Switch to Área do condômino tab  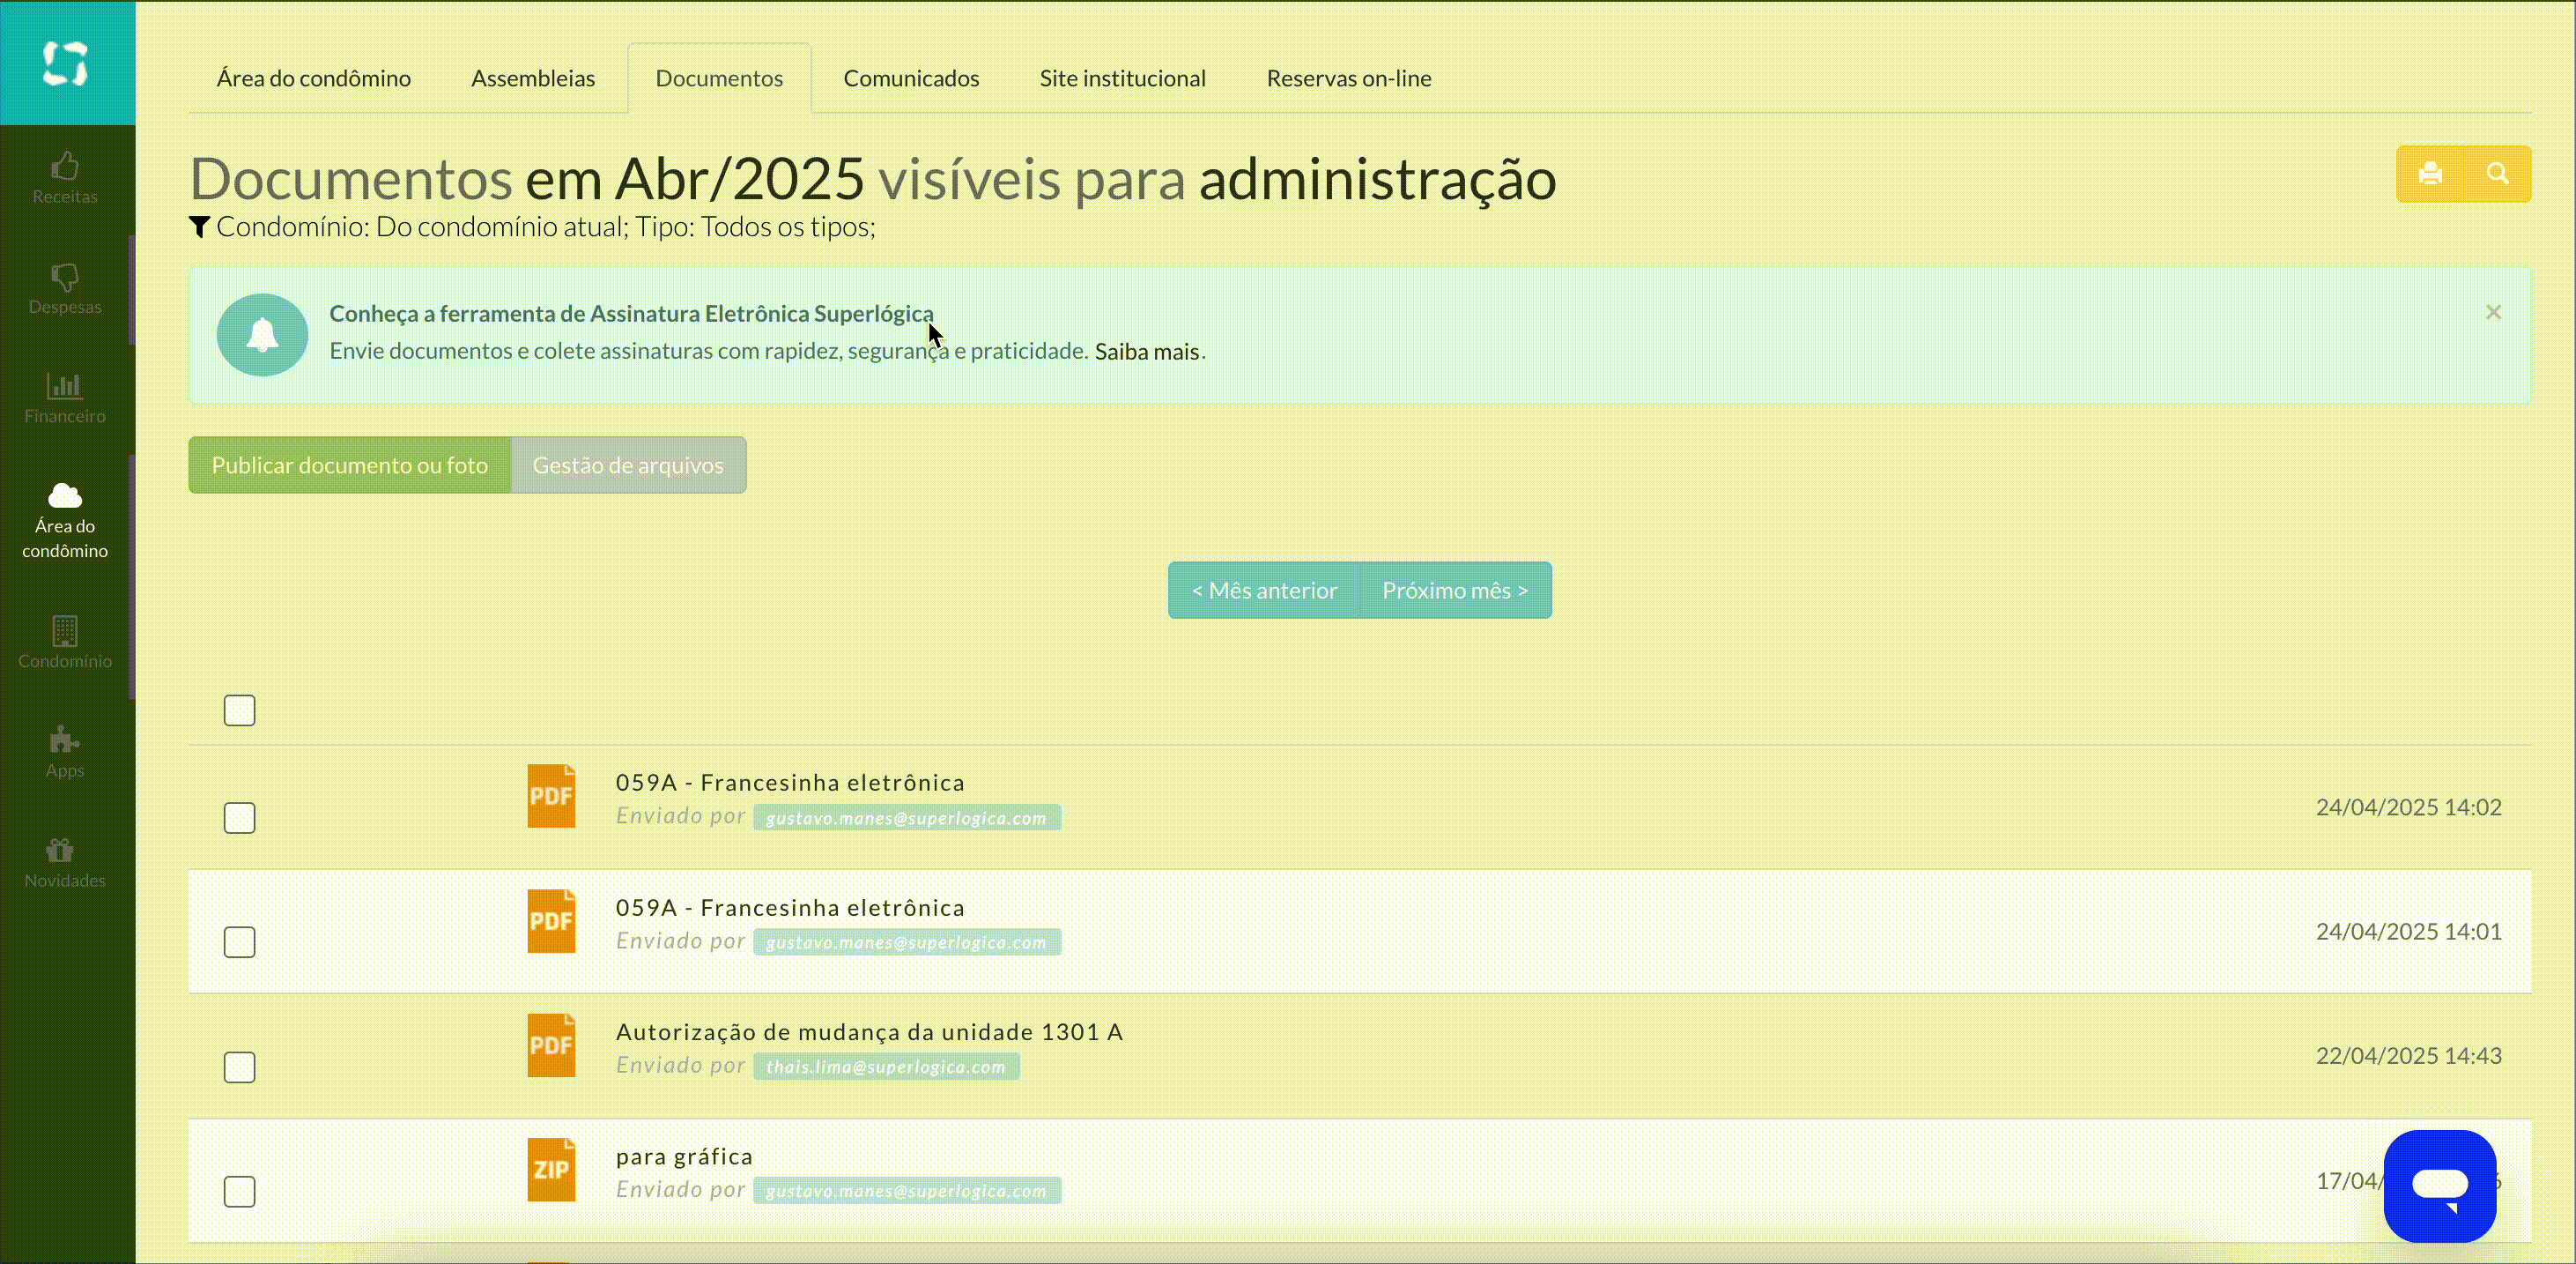pyautogui.click(x=314, y=78)
